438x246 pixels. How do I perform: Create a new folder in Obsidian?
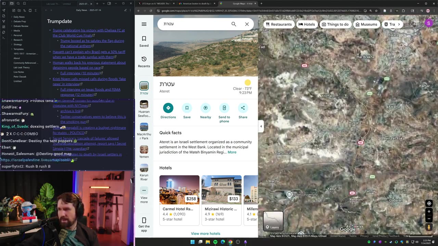pyautogui.click(x=19, y=10)
